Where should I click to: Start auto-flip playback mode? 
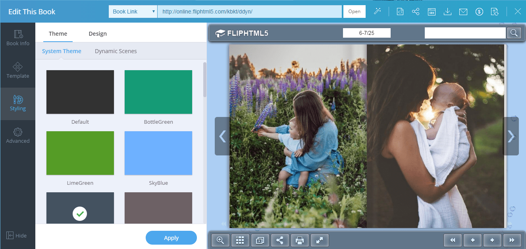point(260,240)
